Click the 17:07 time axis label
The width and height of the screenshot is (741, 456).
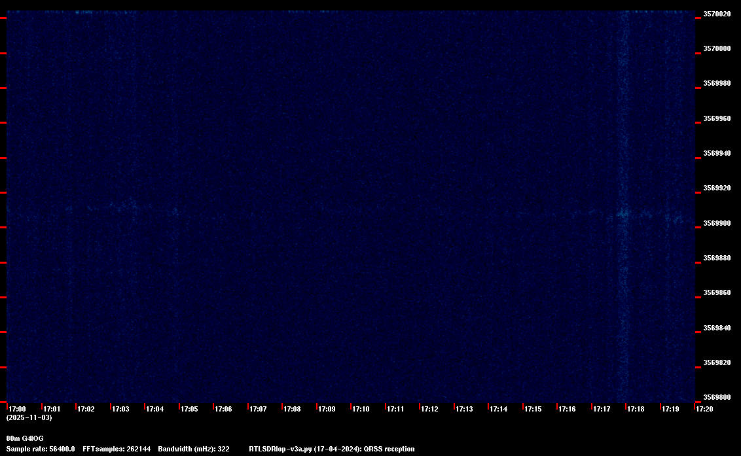[258, 409]
